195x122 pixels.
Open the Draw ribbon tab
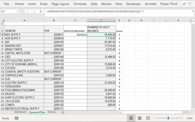click(44, 4)
